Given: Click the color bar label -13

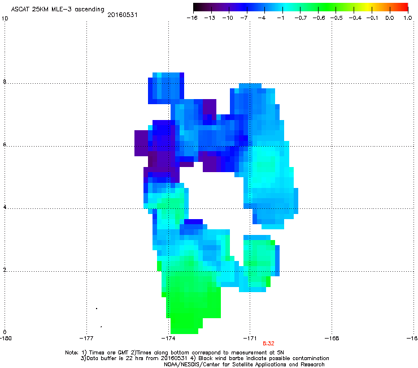Looking at the screenshot, I should (210, 18).
